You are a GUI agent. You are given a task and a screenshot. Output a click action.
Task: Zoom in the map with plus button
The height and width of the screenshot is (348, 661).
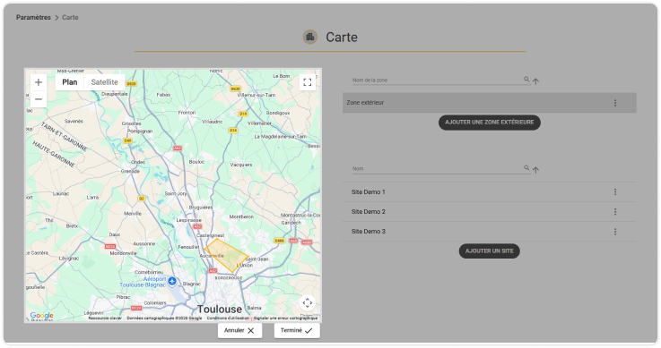(39, 82)
